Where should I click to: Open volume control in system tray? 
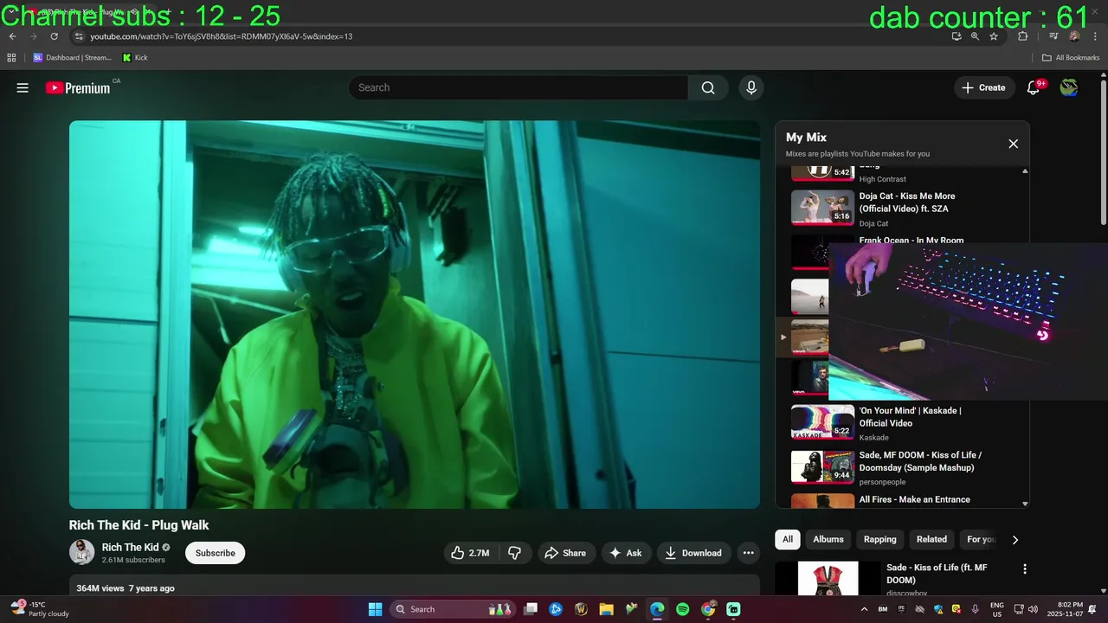(x=1033, y=609)
